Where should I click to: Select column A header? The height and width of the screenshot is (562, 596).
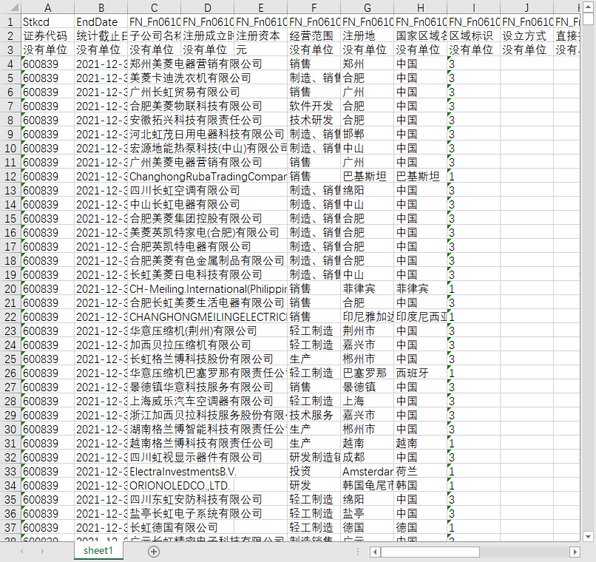click(x=48, y=7)
